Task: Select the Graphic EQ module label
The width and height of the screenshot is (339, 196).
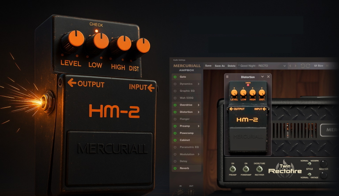Action: (187, 91)
